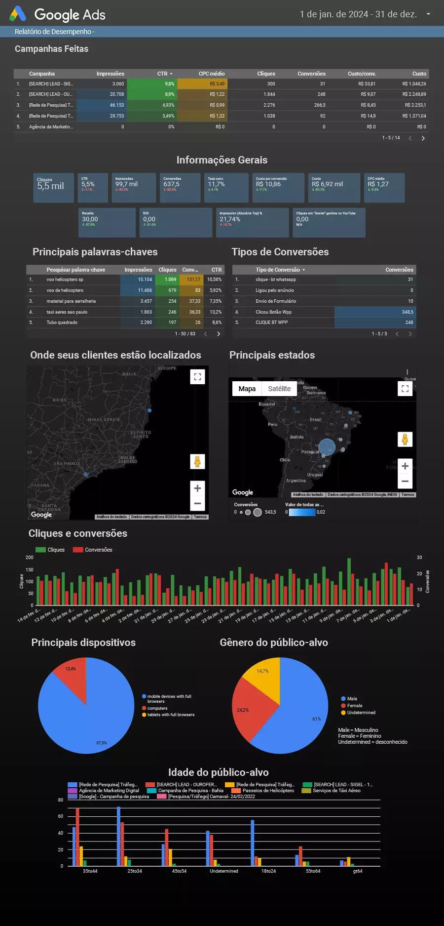The image size is (444, 926).
Task: Switch to the Mapa map view
Action: coord(247,389)
